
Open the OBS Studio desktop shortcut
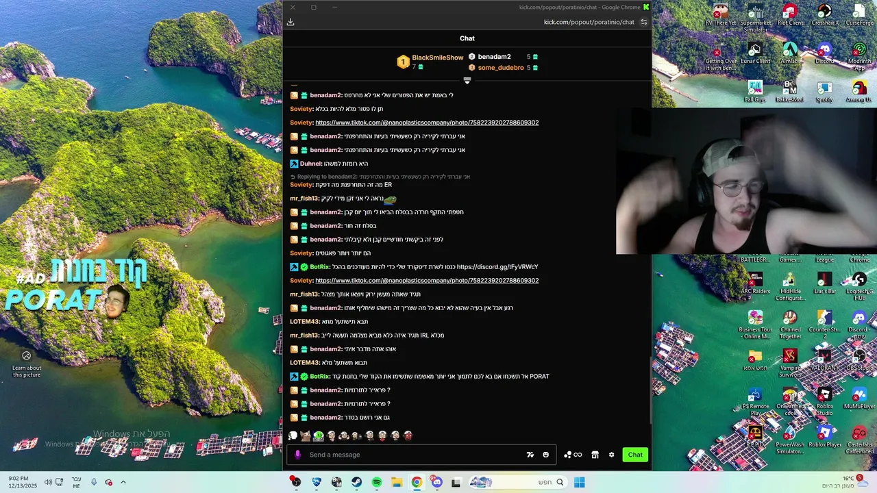[x=859, y=360]
